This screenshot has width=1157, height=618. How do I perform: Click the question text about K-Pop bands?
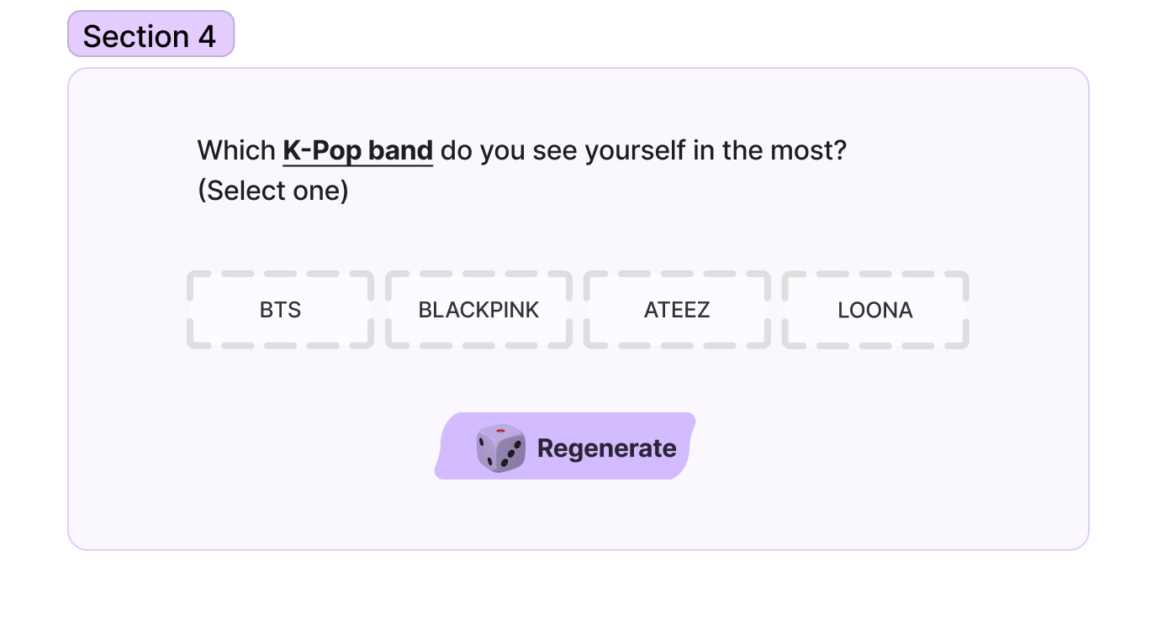pos(521,151)
